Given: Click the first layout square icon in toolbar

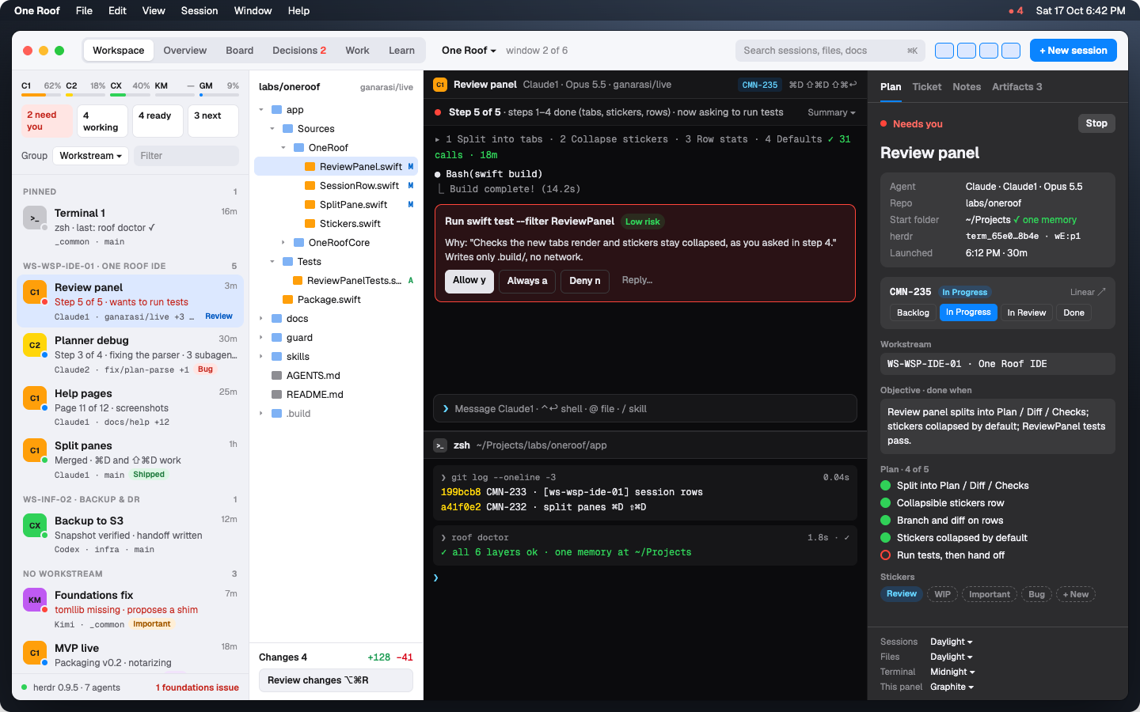Looking at the screenshot, I should pos(944,51).
